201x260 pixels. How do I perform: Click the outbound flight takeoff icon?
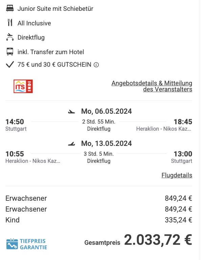pos(71,112)
